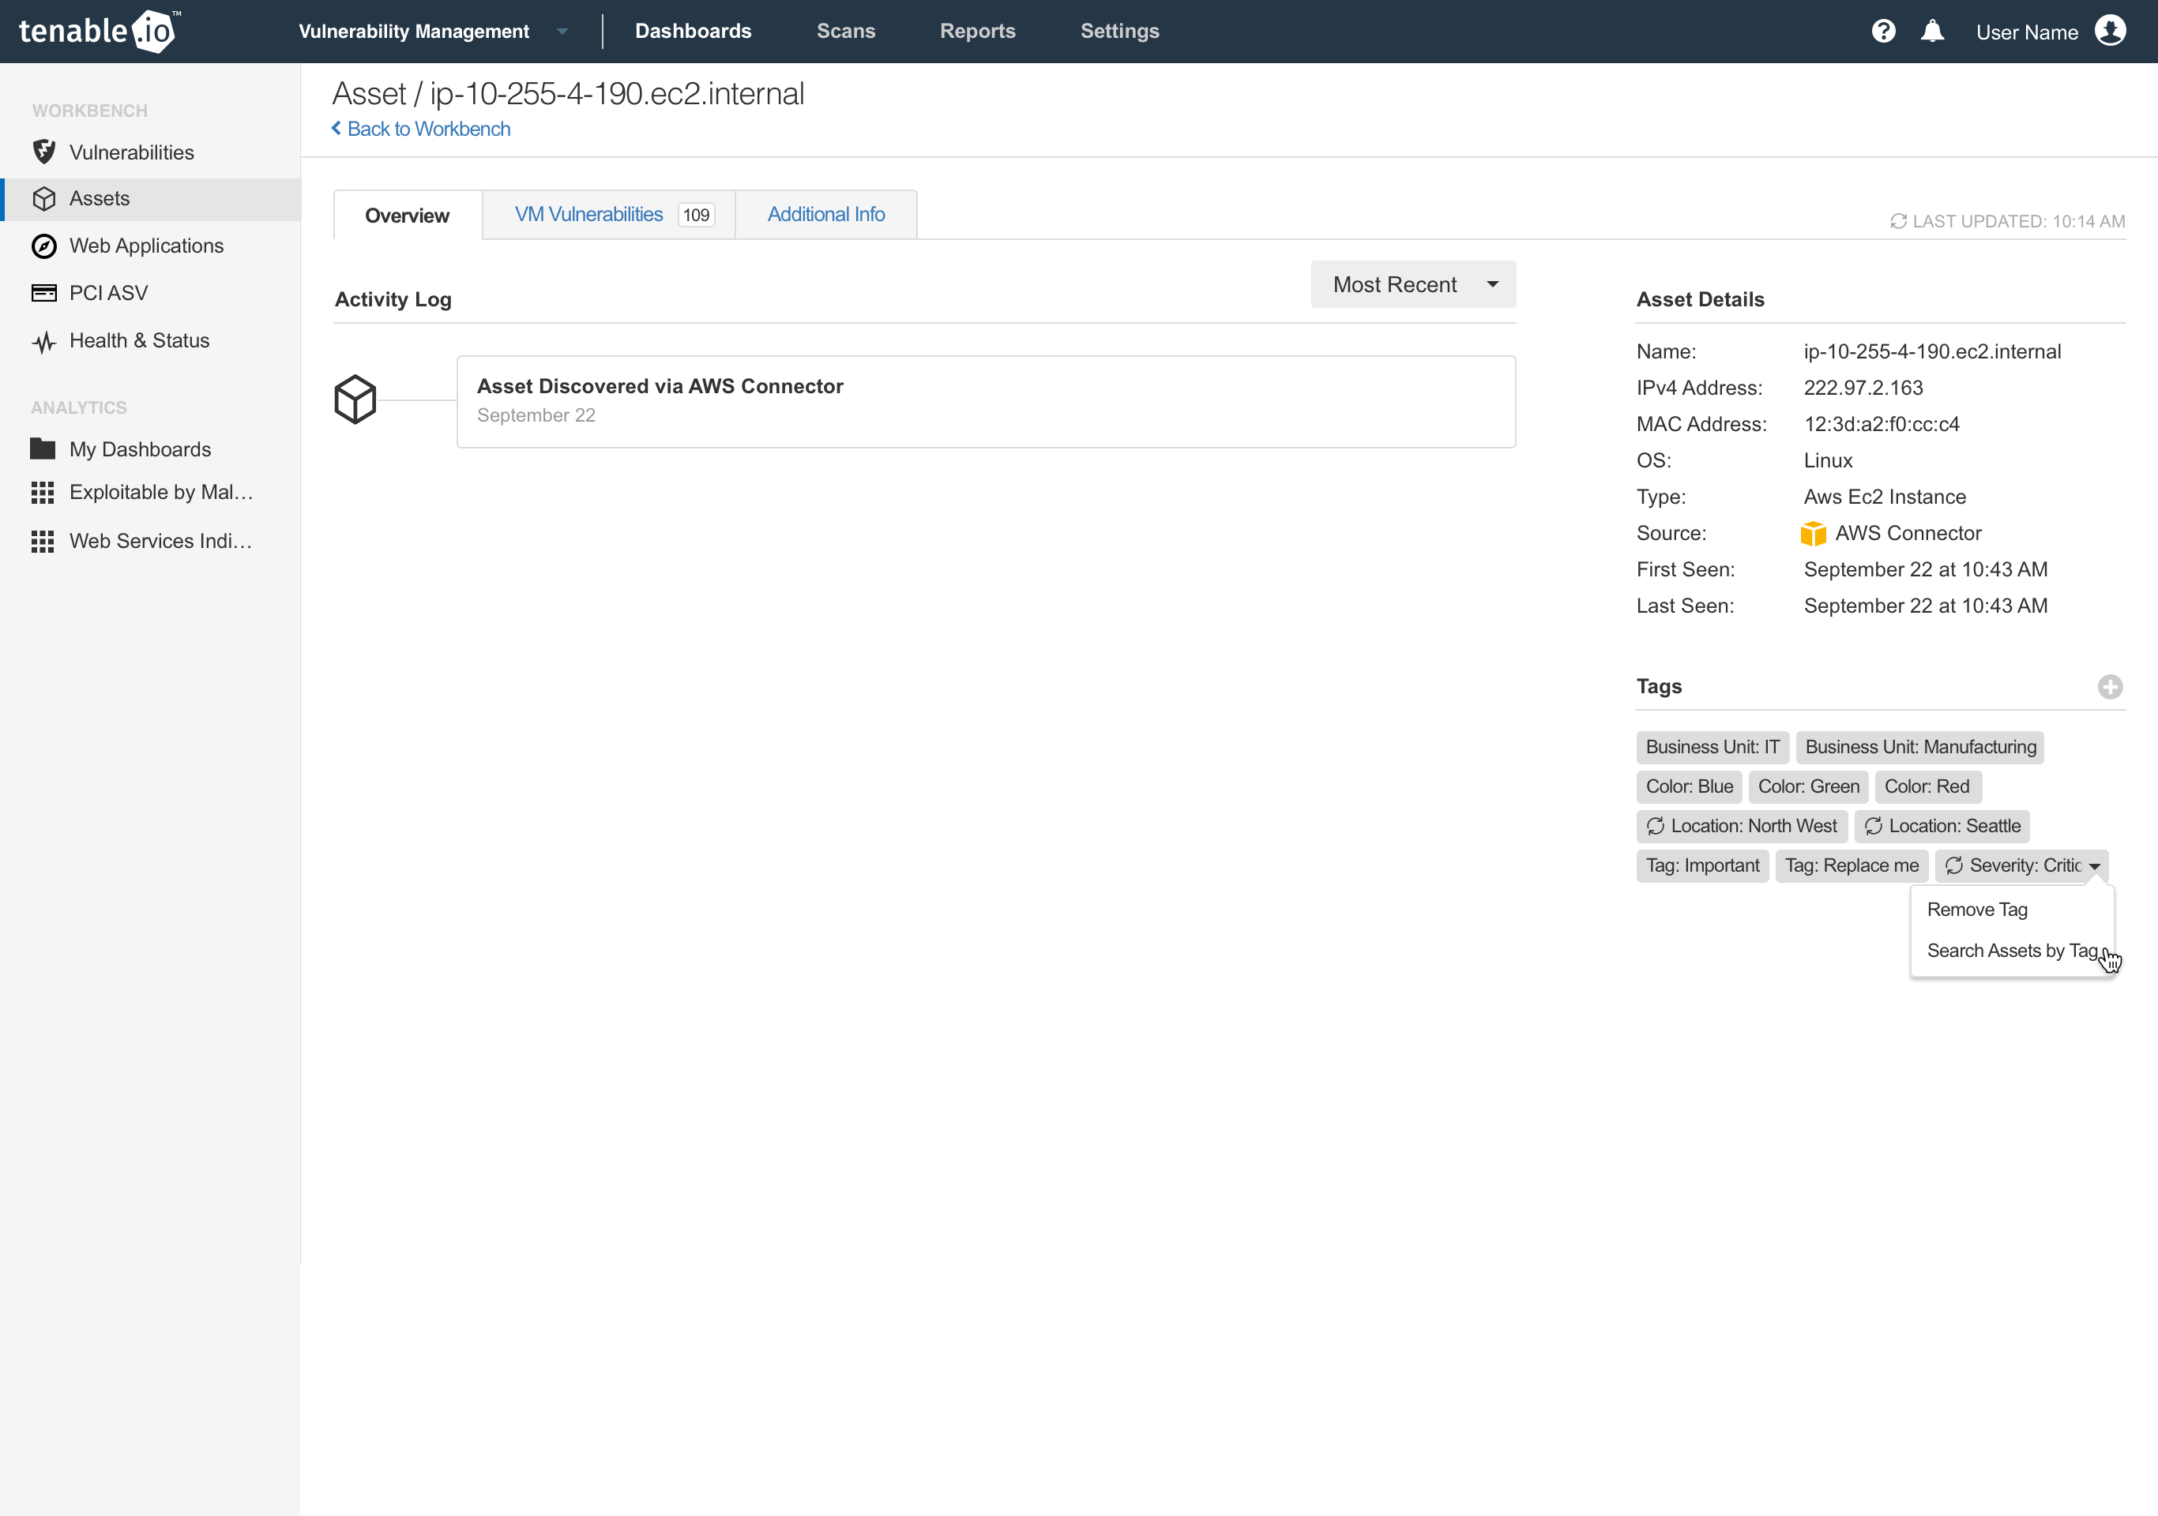Click the Business Unit: Manufacturing tag
Image resolution: width=2158 pixels, height=1516 pixels.
1919,748
